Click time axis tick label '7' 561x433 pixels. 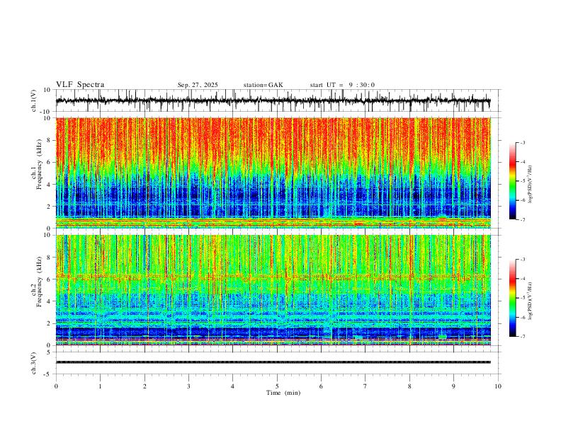(x=365, y=386)
